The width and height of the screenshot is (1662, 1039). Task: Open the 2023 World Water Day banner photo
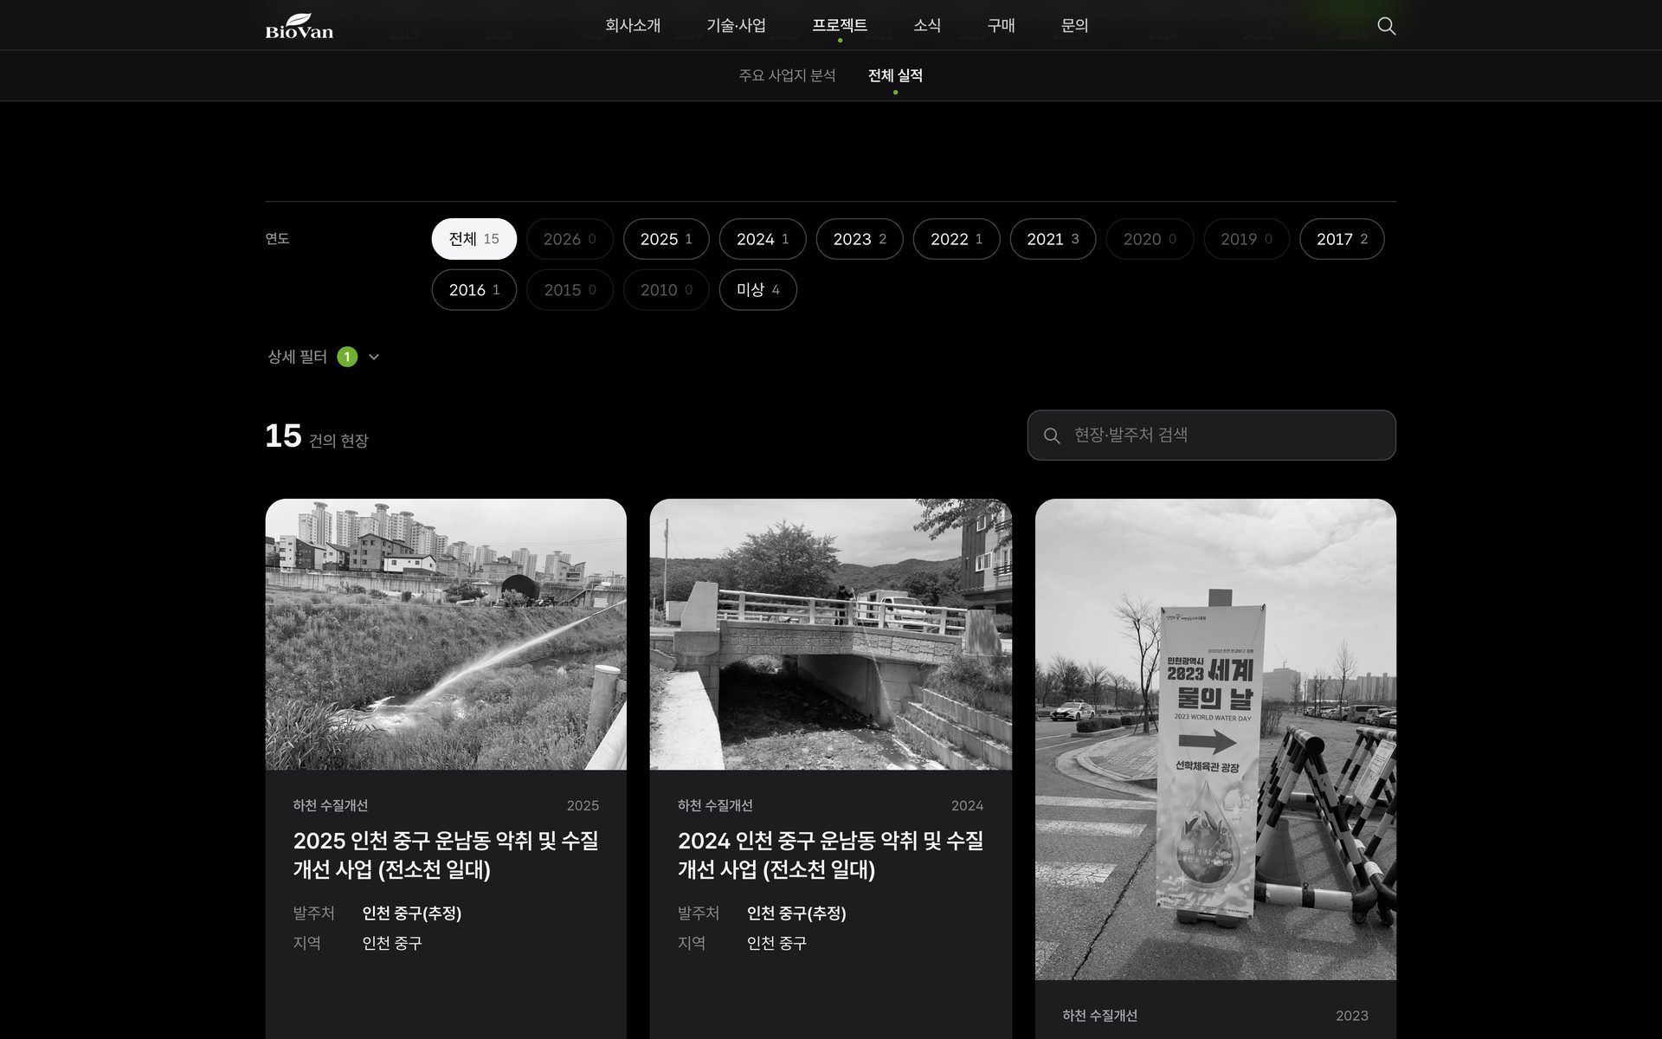(x=1215, y=739)
